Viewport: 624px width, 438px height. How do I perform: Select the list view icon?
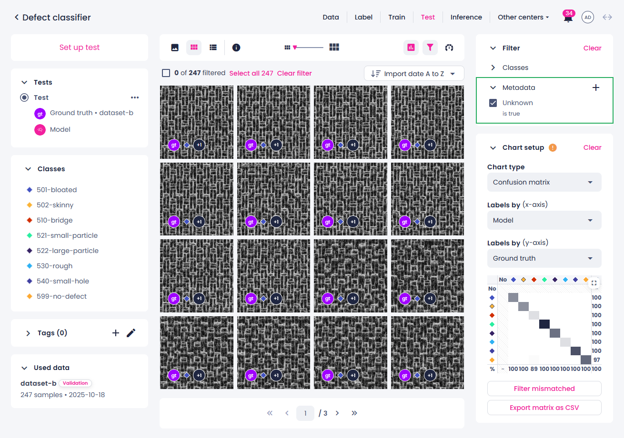click(x=213, y=48)
